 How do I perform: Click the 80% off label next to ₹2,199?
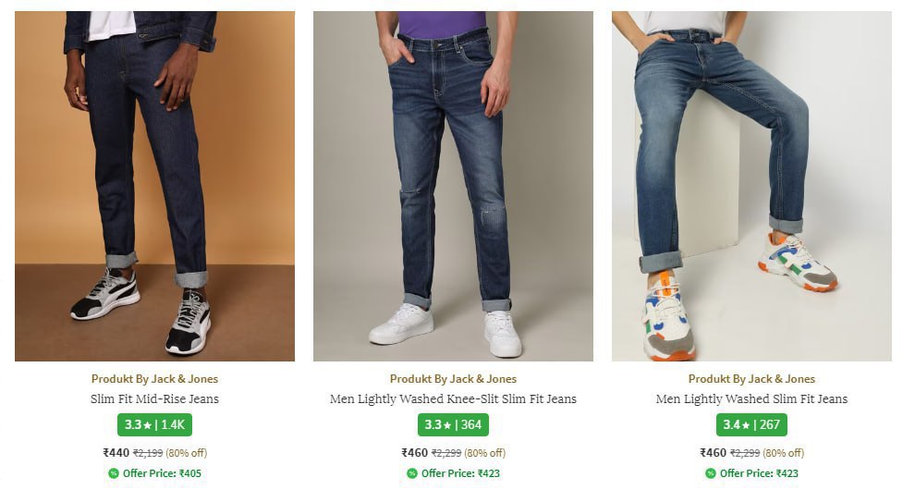[187, 453]
